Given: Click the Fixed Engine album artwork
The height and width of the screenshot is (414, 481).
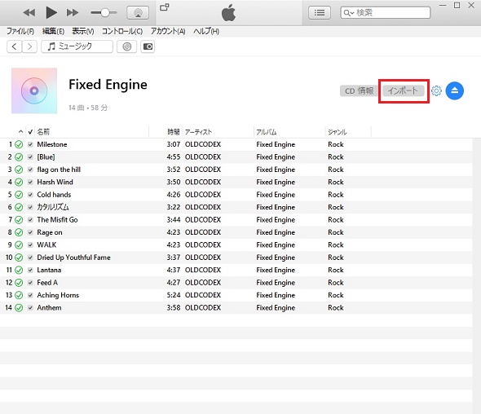Looking at the screenshot, I should click(34, 90).
